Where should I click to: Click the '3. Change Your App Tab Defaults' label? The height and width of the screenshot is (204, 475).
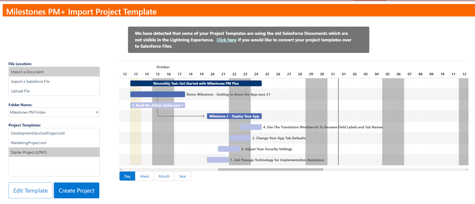[x=279, y=138]
